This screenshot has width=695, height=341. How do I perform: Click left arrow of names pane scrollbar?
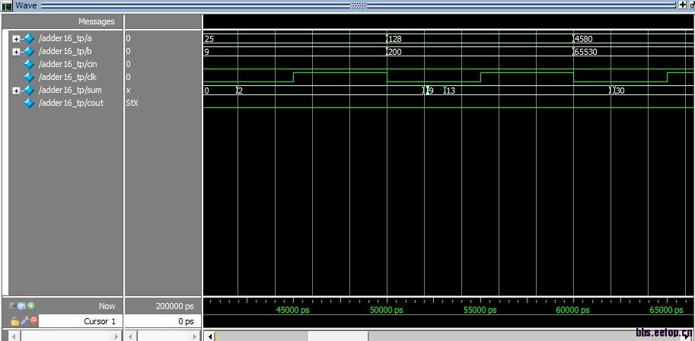14,336
